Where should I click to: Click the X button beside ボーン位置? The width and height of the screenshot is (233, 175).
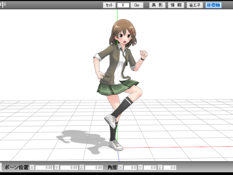pyautogui.click(x=32, y=167)
